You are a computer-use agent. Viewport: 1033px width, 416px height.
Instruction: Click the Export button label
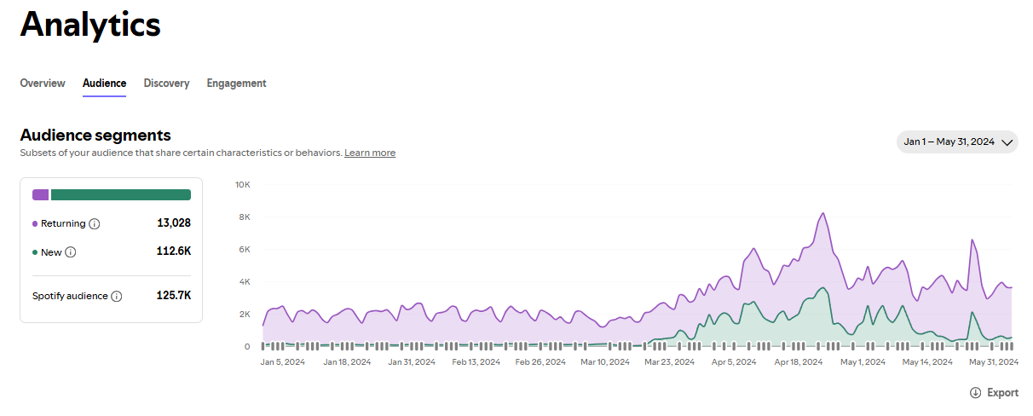click(x=1002, y=393)
